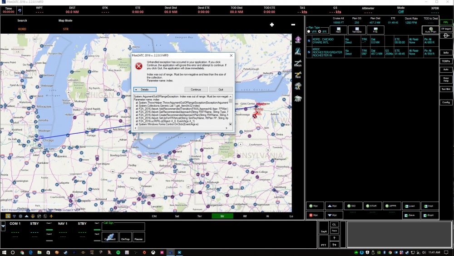
Task: Add an APPR approach procedure
Action: click(x=391, y=206)
